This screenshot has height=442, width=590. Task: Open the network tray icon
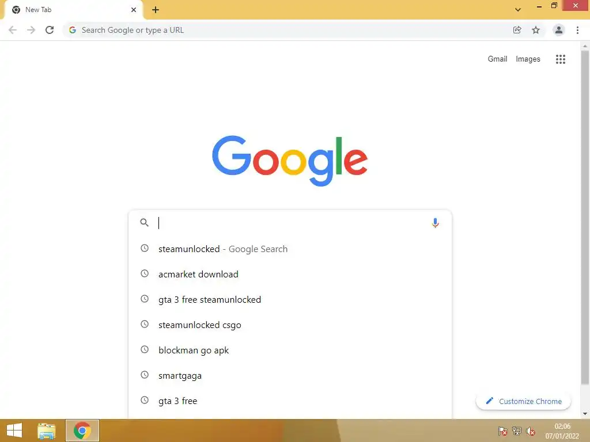(517, 431)
